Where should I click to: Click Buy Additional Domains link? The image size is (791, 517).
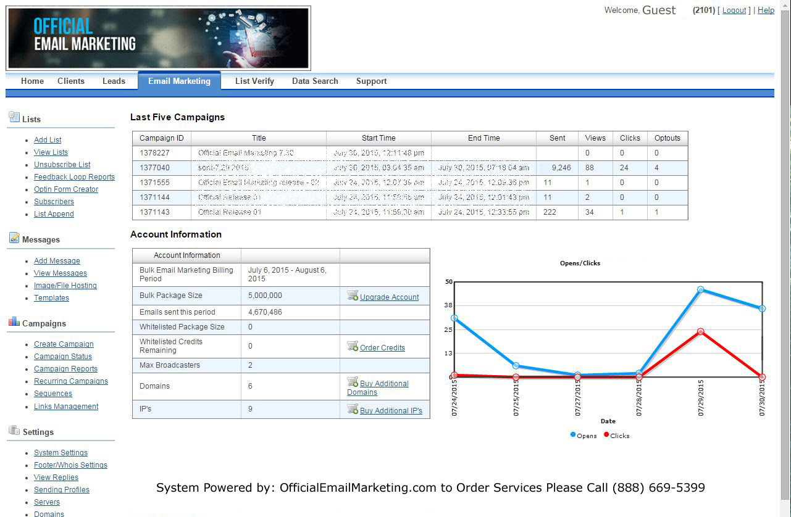click(x=378, y=388)
